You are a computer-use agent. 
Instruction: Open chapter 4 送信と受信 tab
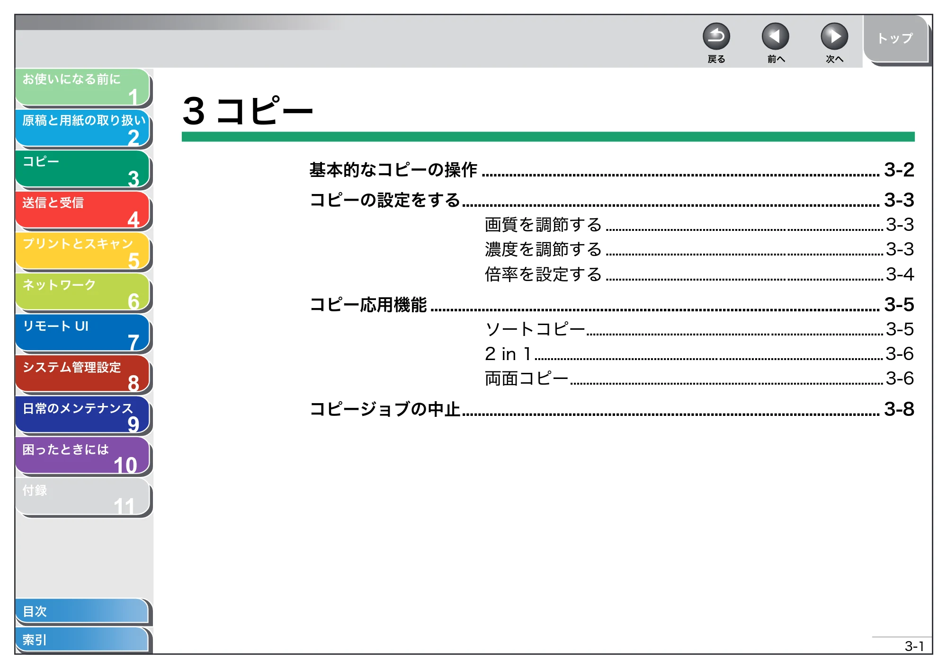click(x=82, y=211)
